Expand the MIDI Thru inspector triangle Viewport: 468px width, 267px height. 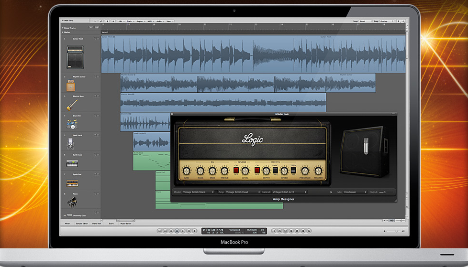pyautogui.click(x=63, y=21)
